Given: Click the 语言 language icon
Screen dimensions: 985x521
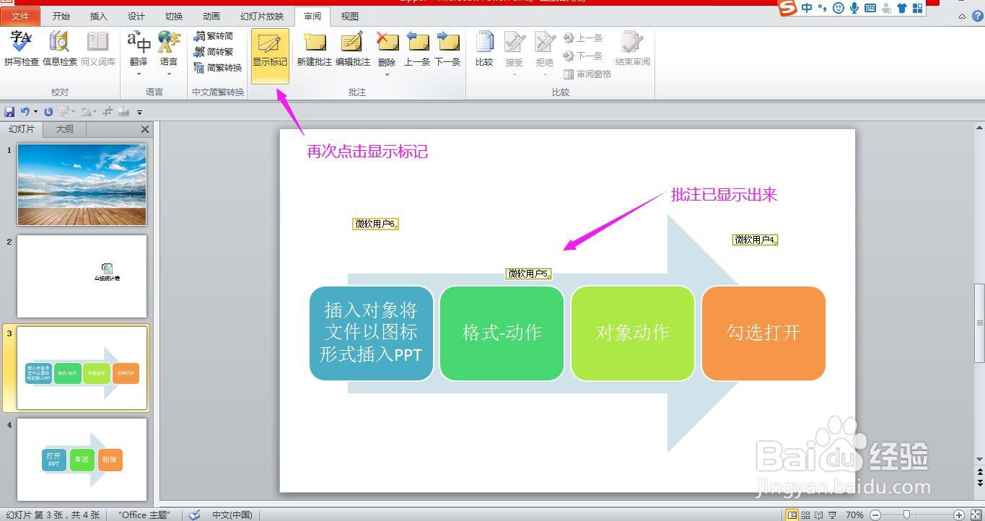Looking at the screenshot, I should [169, 43].
